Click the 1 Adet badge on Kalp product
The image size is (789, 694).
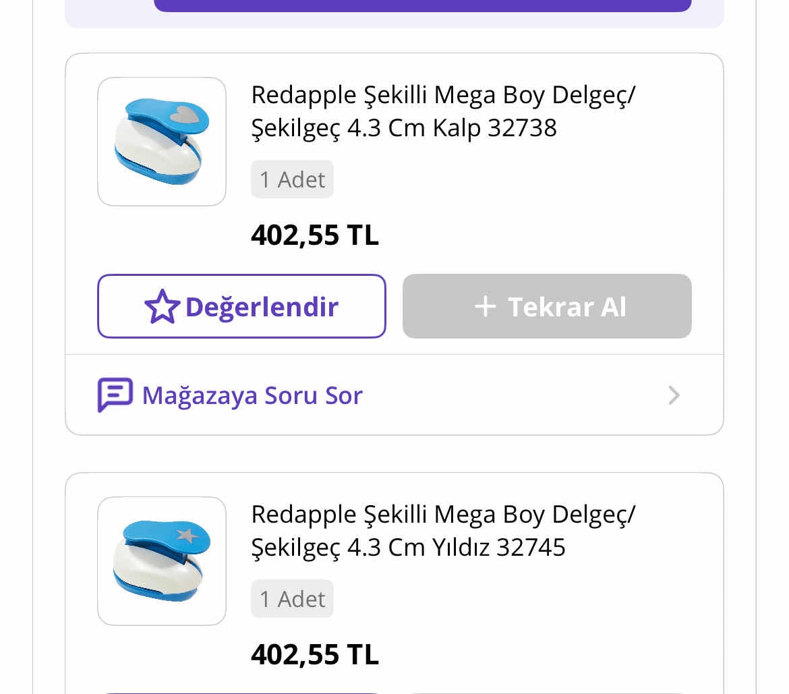coord(292,179)
